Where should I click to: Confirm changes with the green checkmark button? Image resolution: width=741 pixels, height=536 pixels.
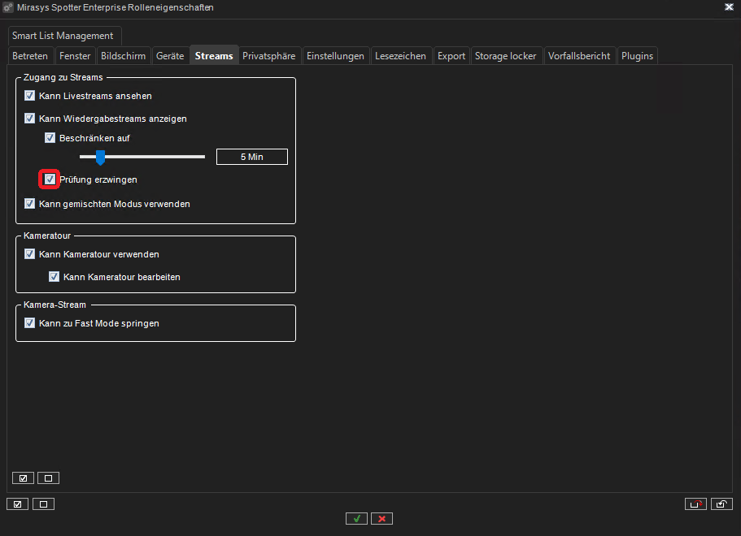tap(355, 518)
